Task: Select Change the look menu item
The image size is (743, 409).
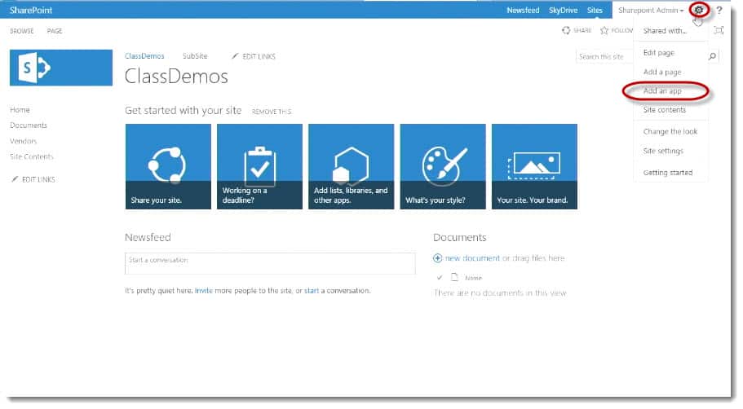Action: click(670, 132)
